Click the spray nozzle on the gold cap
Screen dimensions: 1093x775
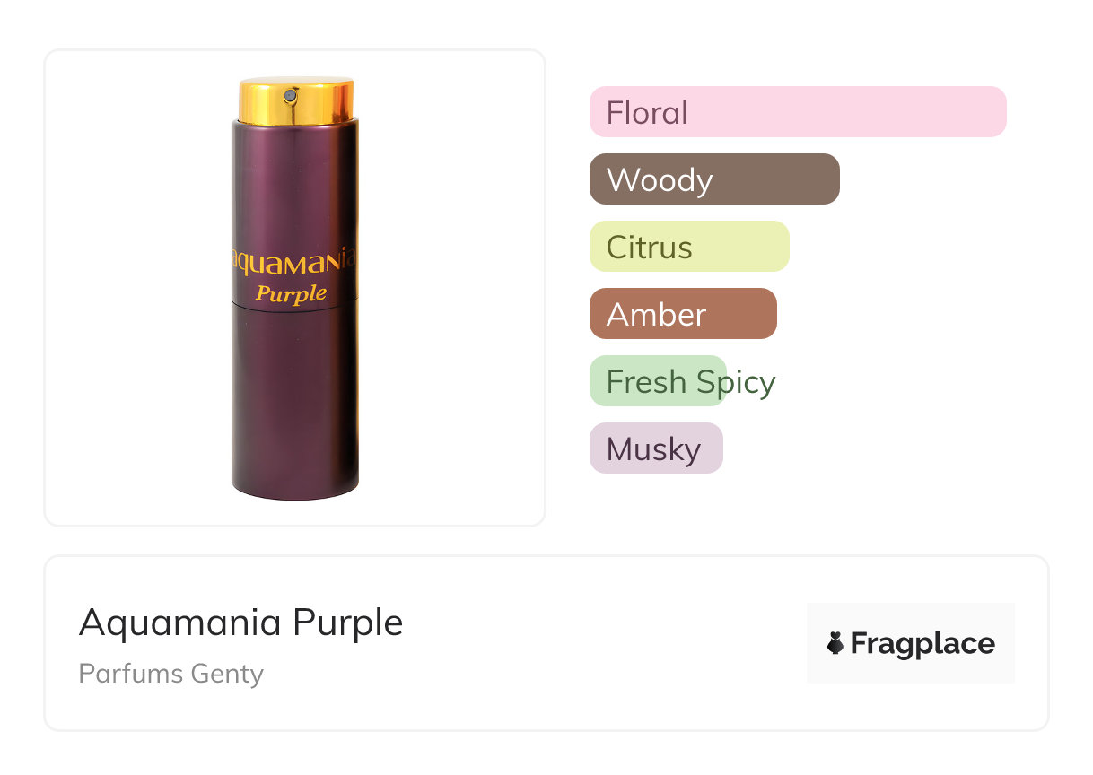pos(290,96)
